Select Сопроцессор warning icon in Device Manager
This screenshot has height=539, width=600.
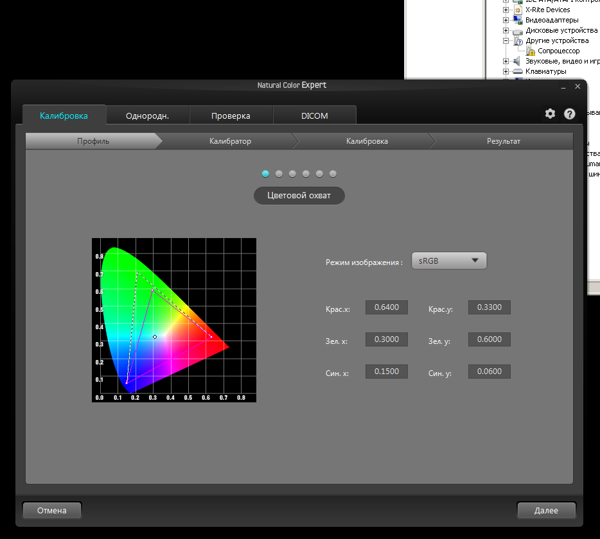531,51
